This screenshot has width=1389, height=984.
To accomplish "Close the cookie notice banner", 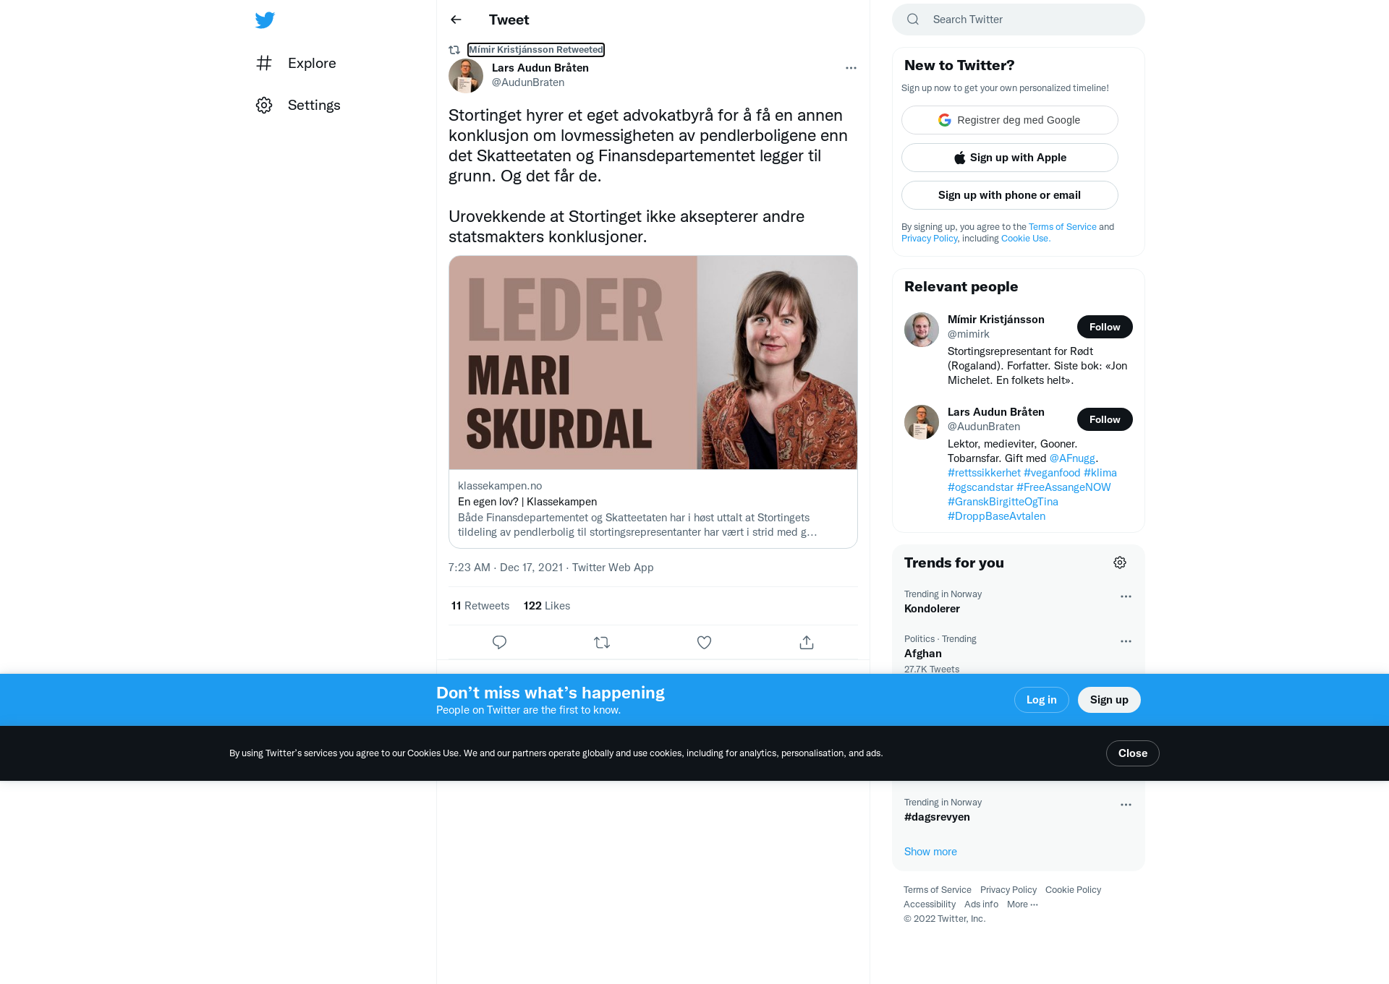I will 1132,753.
